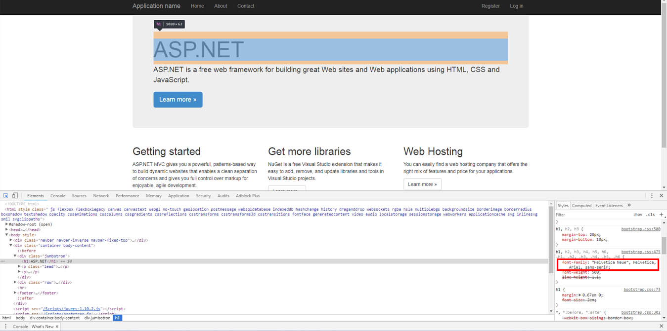Focus the Styles Filter input field

[591, 215]
